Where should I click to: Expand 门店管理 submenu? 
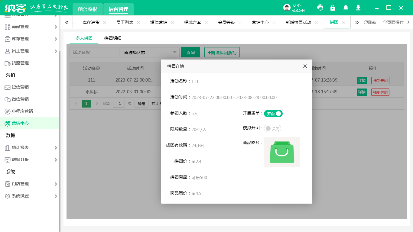pos(30,184)
